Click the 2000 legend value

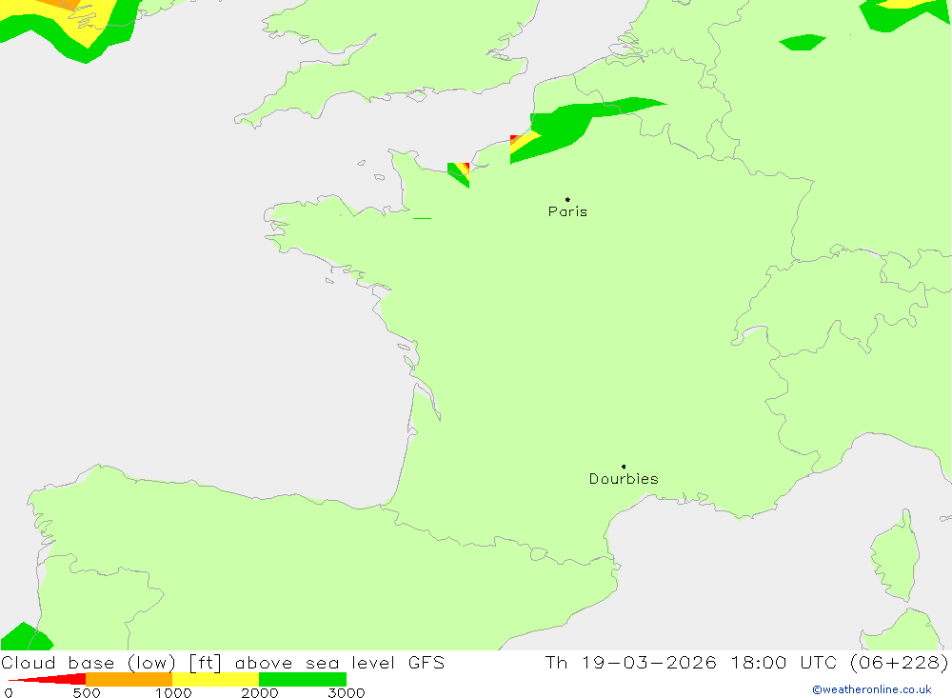point(259,692)
